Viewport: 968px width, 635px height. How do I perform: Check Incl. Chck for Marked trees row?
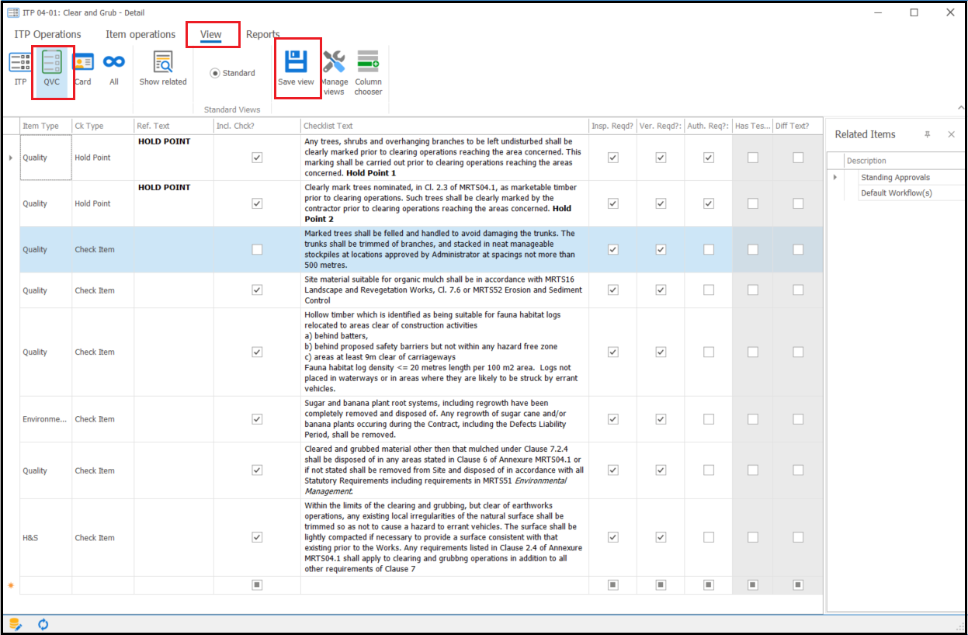(x=257, y=249)
